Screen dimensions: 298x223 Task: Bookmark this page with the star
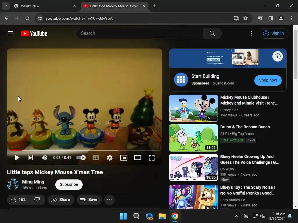tap(246, 18)
